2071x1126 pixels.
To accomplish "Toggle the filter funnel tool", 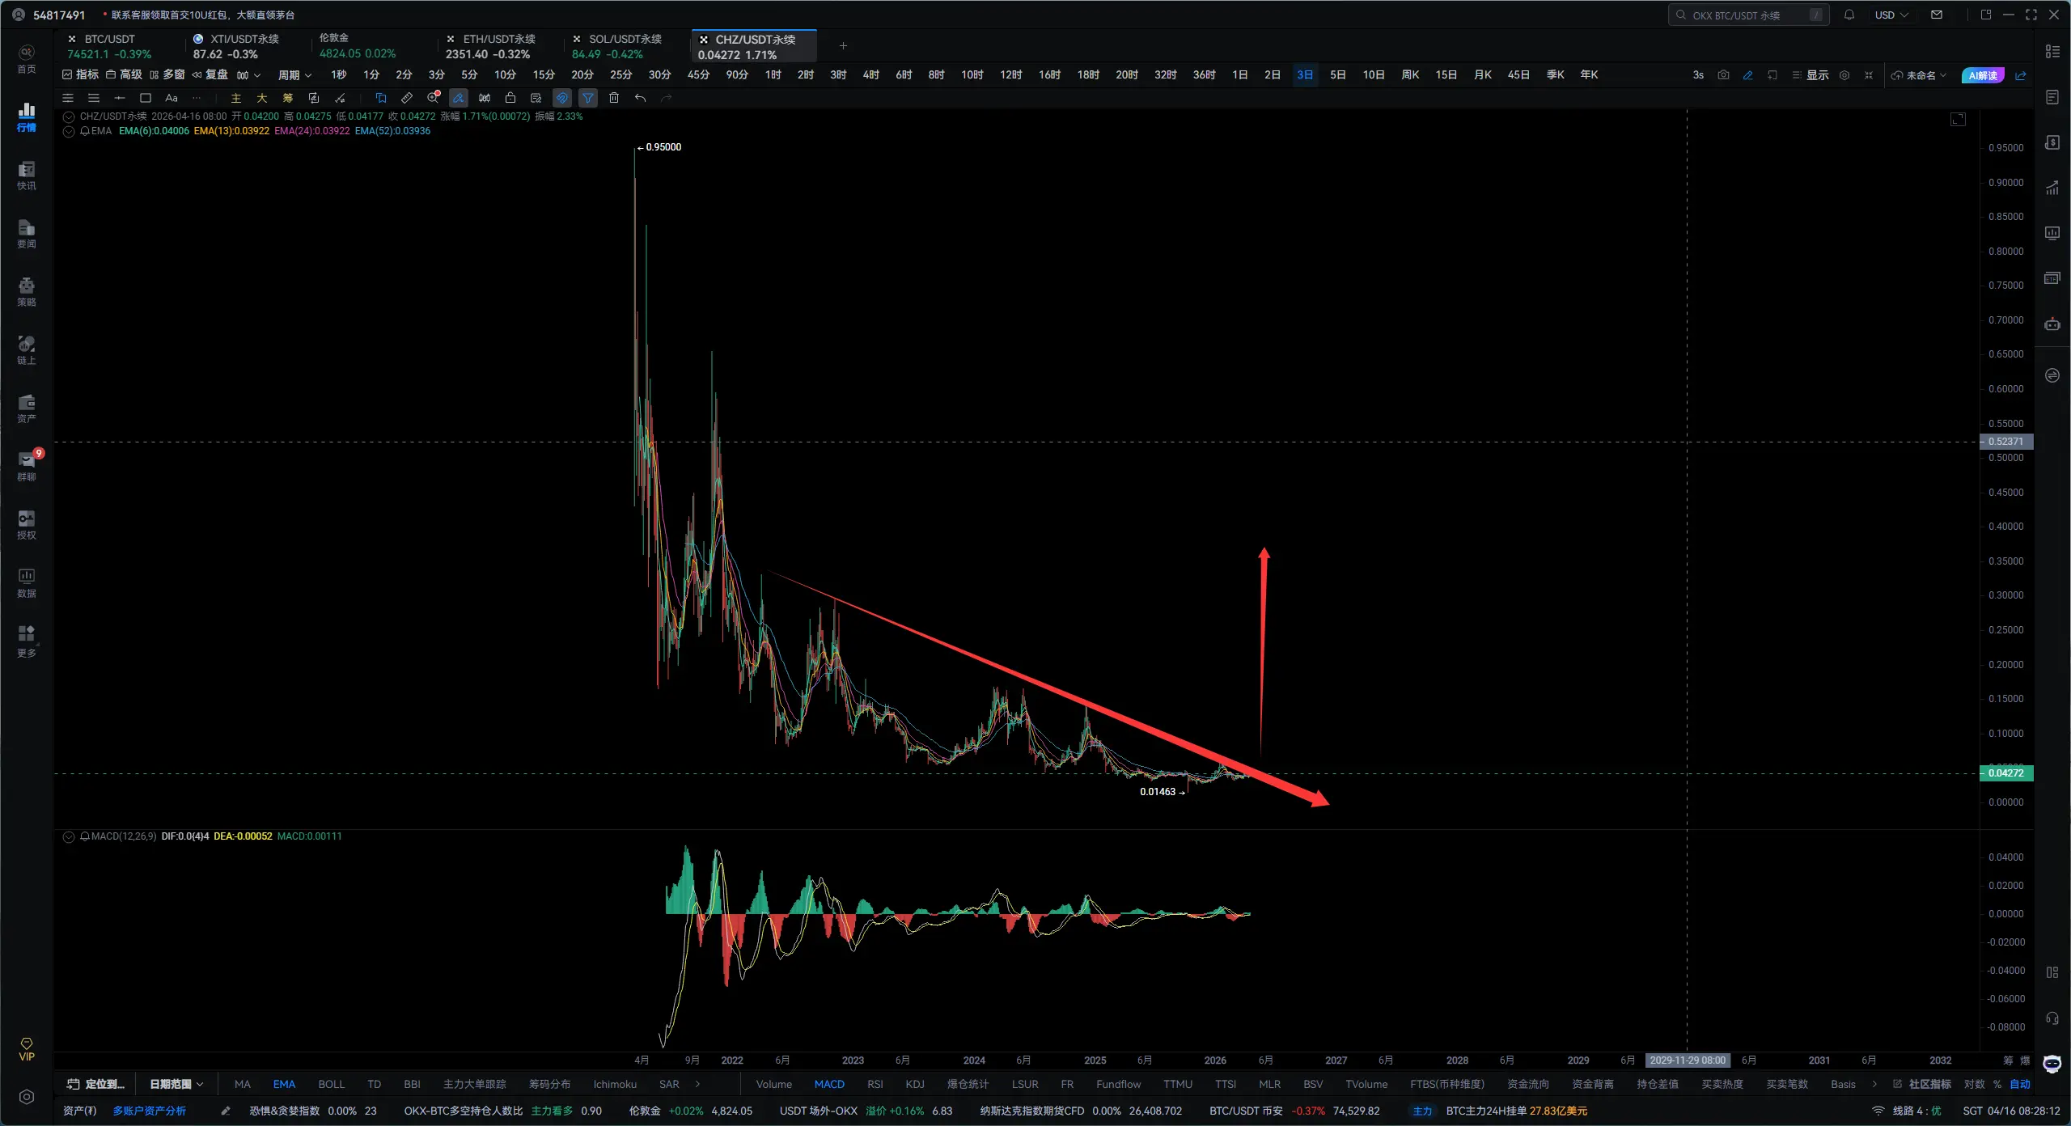I will (x=588, y=98).
